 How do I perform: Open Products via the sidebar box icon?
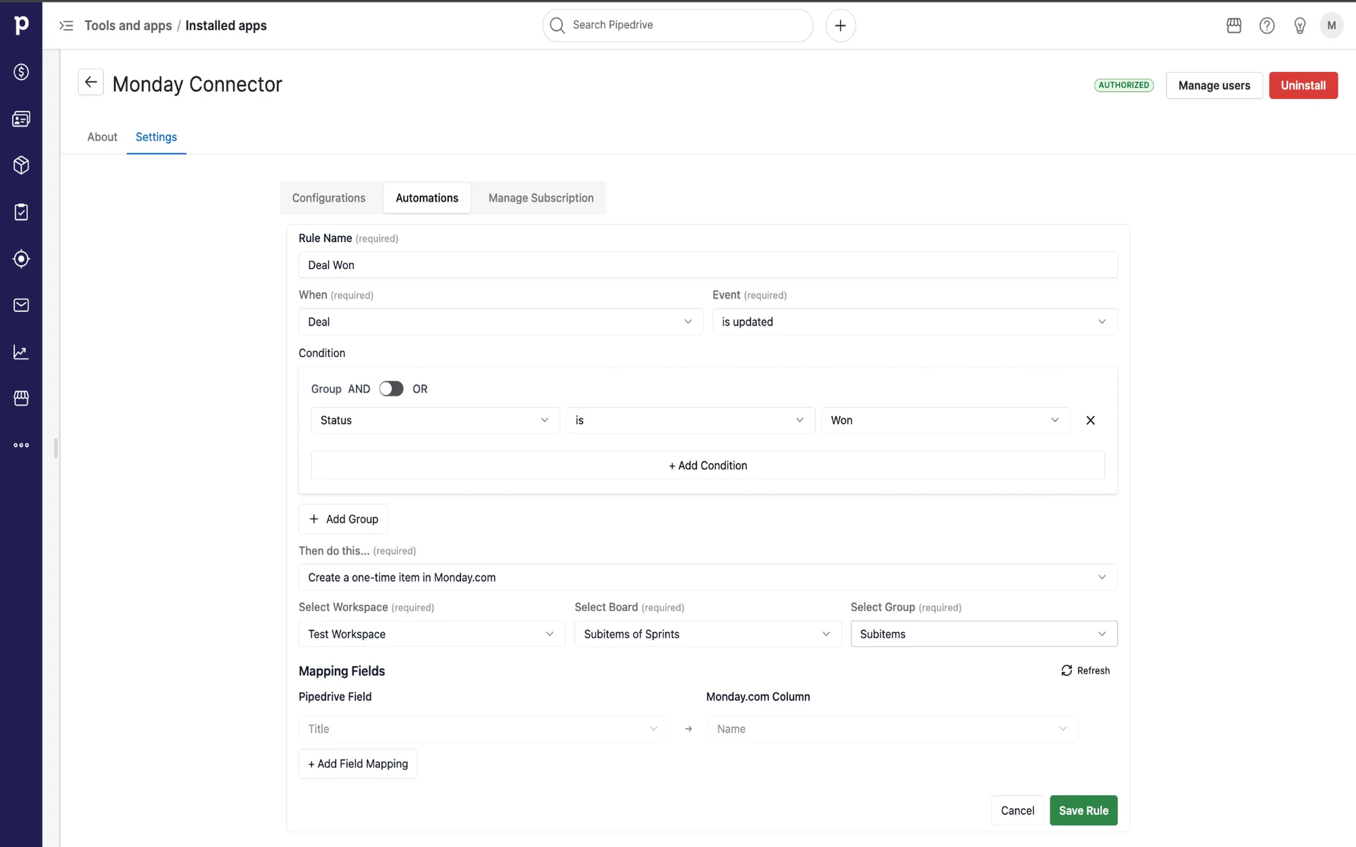tap(21, 165)
